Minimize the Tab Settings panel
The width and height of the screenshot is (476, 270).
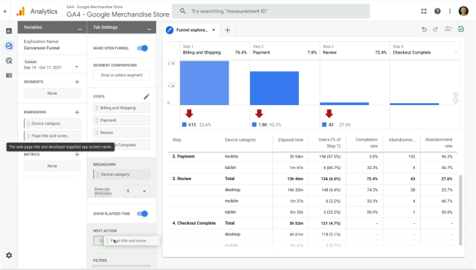pos(149,29)
